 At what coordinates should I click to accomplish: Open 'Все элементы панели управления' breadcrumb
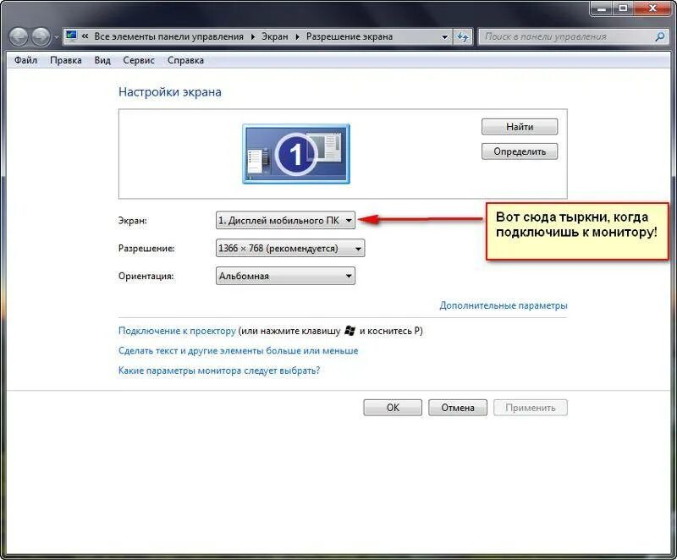click(168, 36)
